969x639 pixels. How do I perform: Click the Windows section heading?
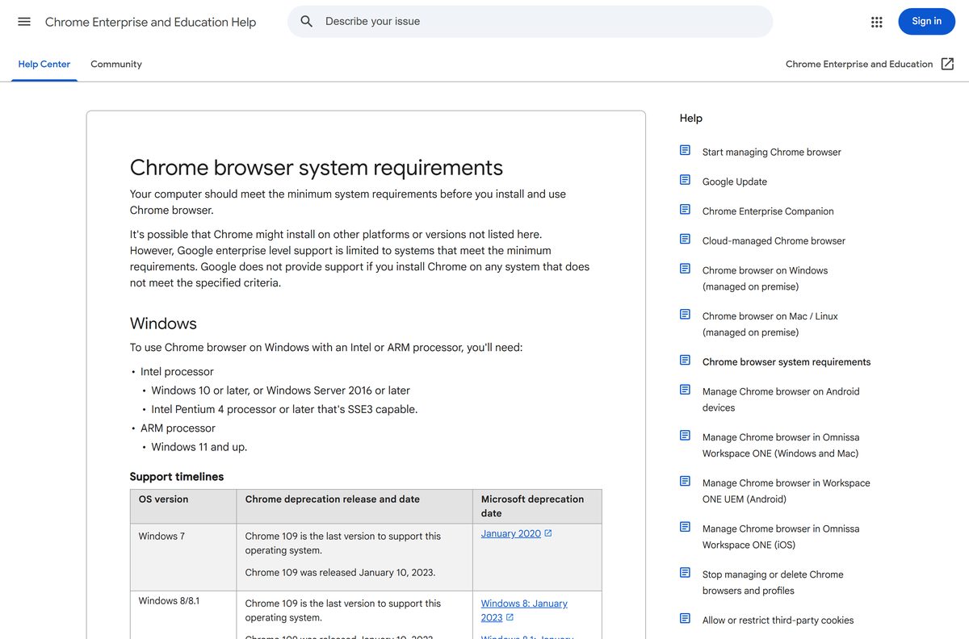(x=163, y=324)
